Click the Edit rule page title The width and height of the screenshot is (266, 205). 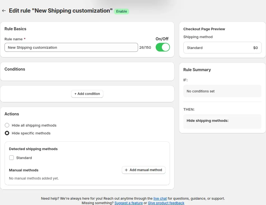click(x=60, y=11)
